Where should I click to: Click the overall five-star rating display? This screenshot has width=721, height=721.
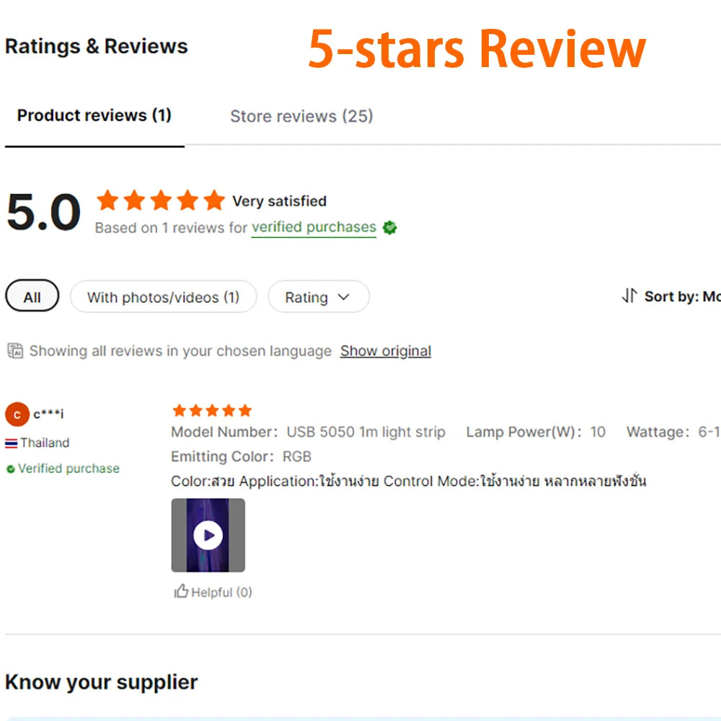coord(161,200)
